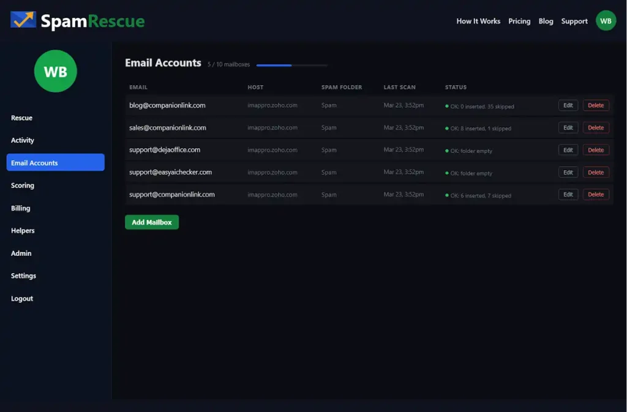Delete the sales@companionlink.com mailbox
Screen dimensions: 627x412
pos(595,128)
